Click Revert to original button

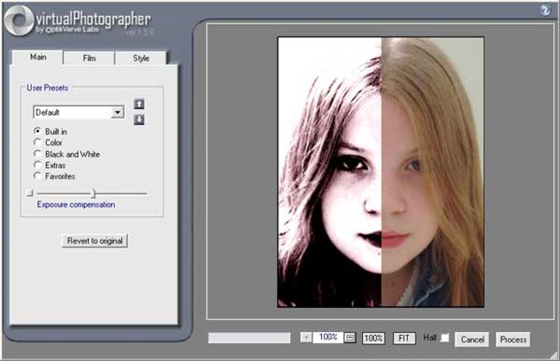point(95,241)
